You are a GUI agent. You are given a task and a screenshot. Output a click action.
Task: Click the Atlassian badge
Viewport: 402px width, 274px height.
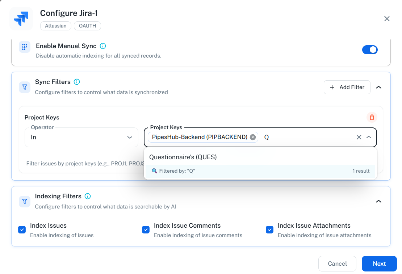(x=55, y=26)
